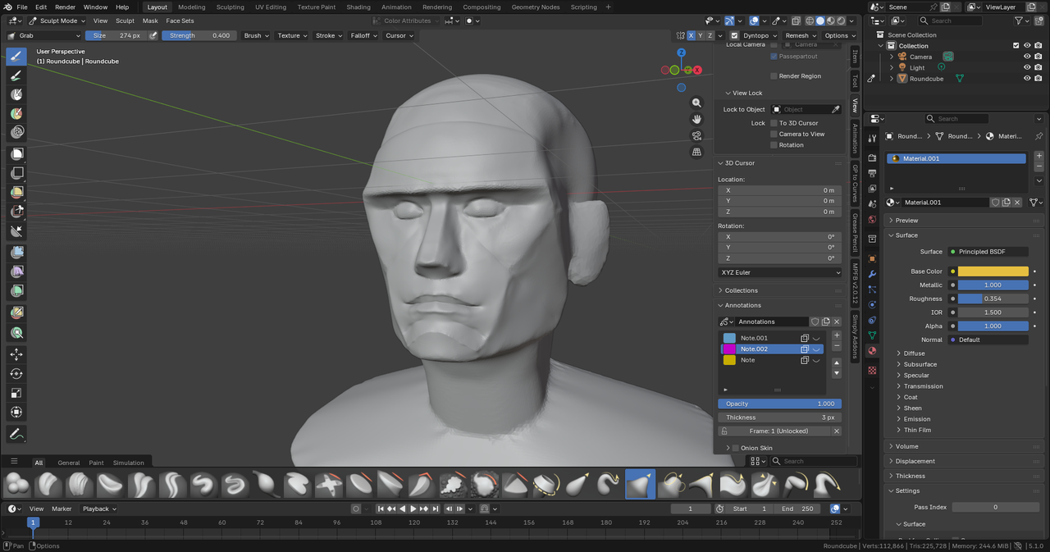The image size is (1050, 552).
Task: Open the Render menu
Action: (65, 7)
